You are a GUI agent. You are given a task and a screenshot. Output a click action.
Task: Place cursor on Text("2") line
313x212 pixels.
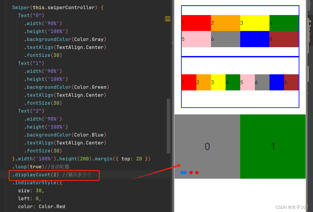pos(31,111)
